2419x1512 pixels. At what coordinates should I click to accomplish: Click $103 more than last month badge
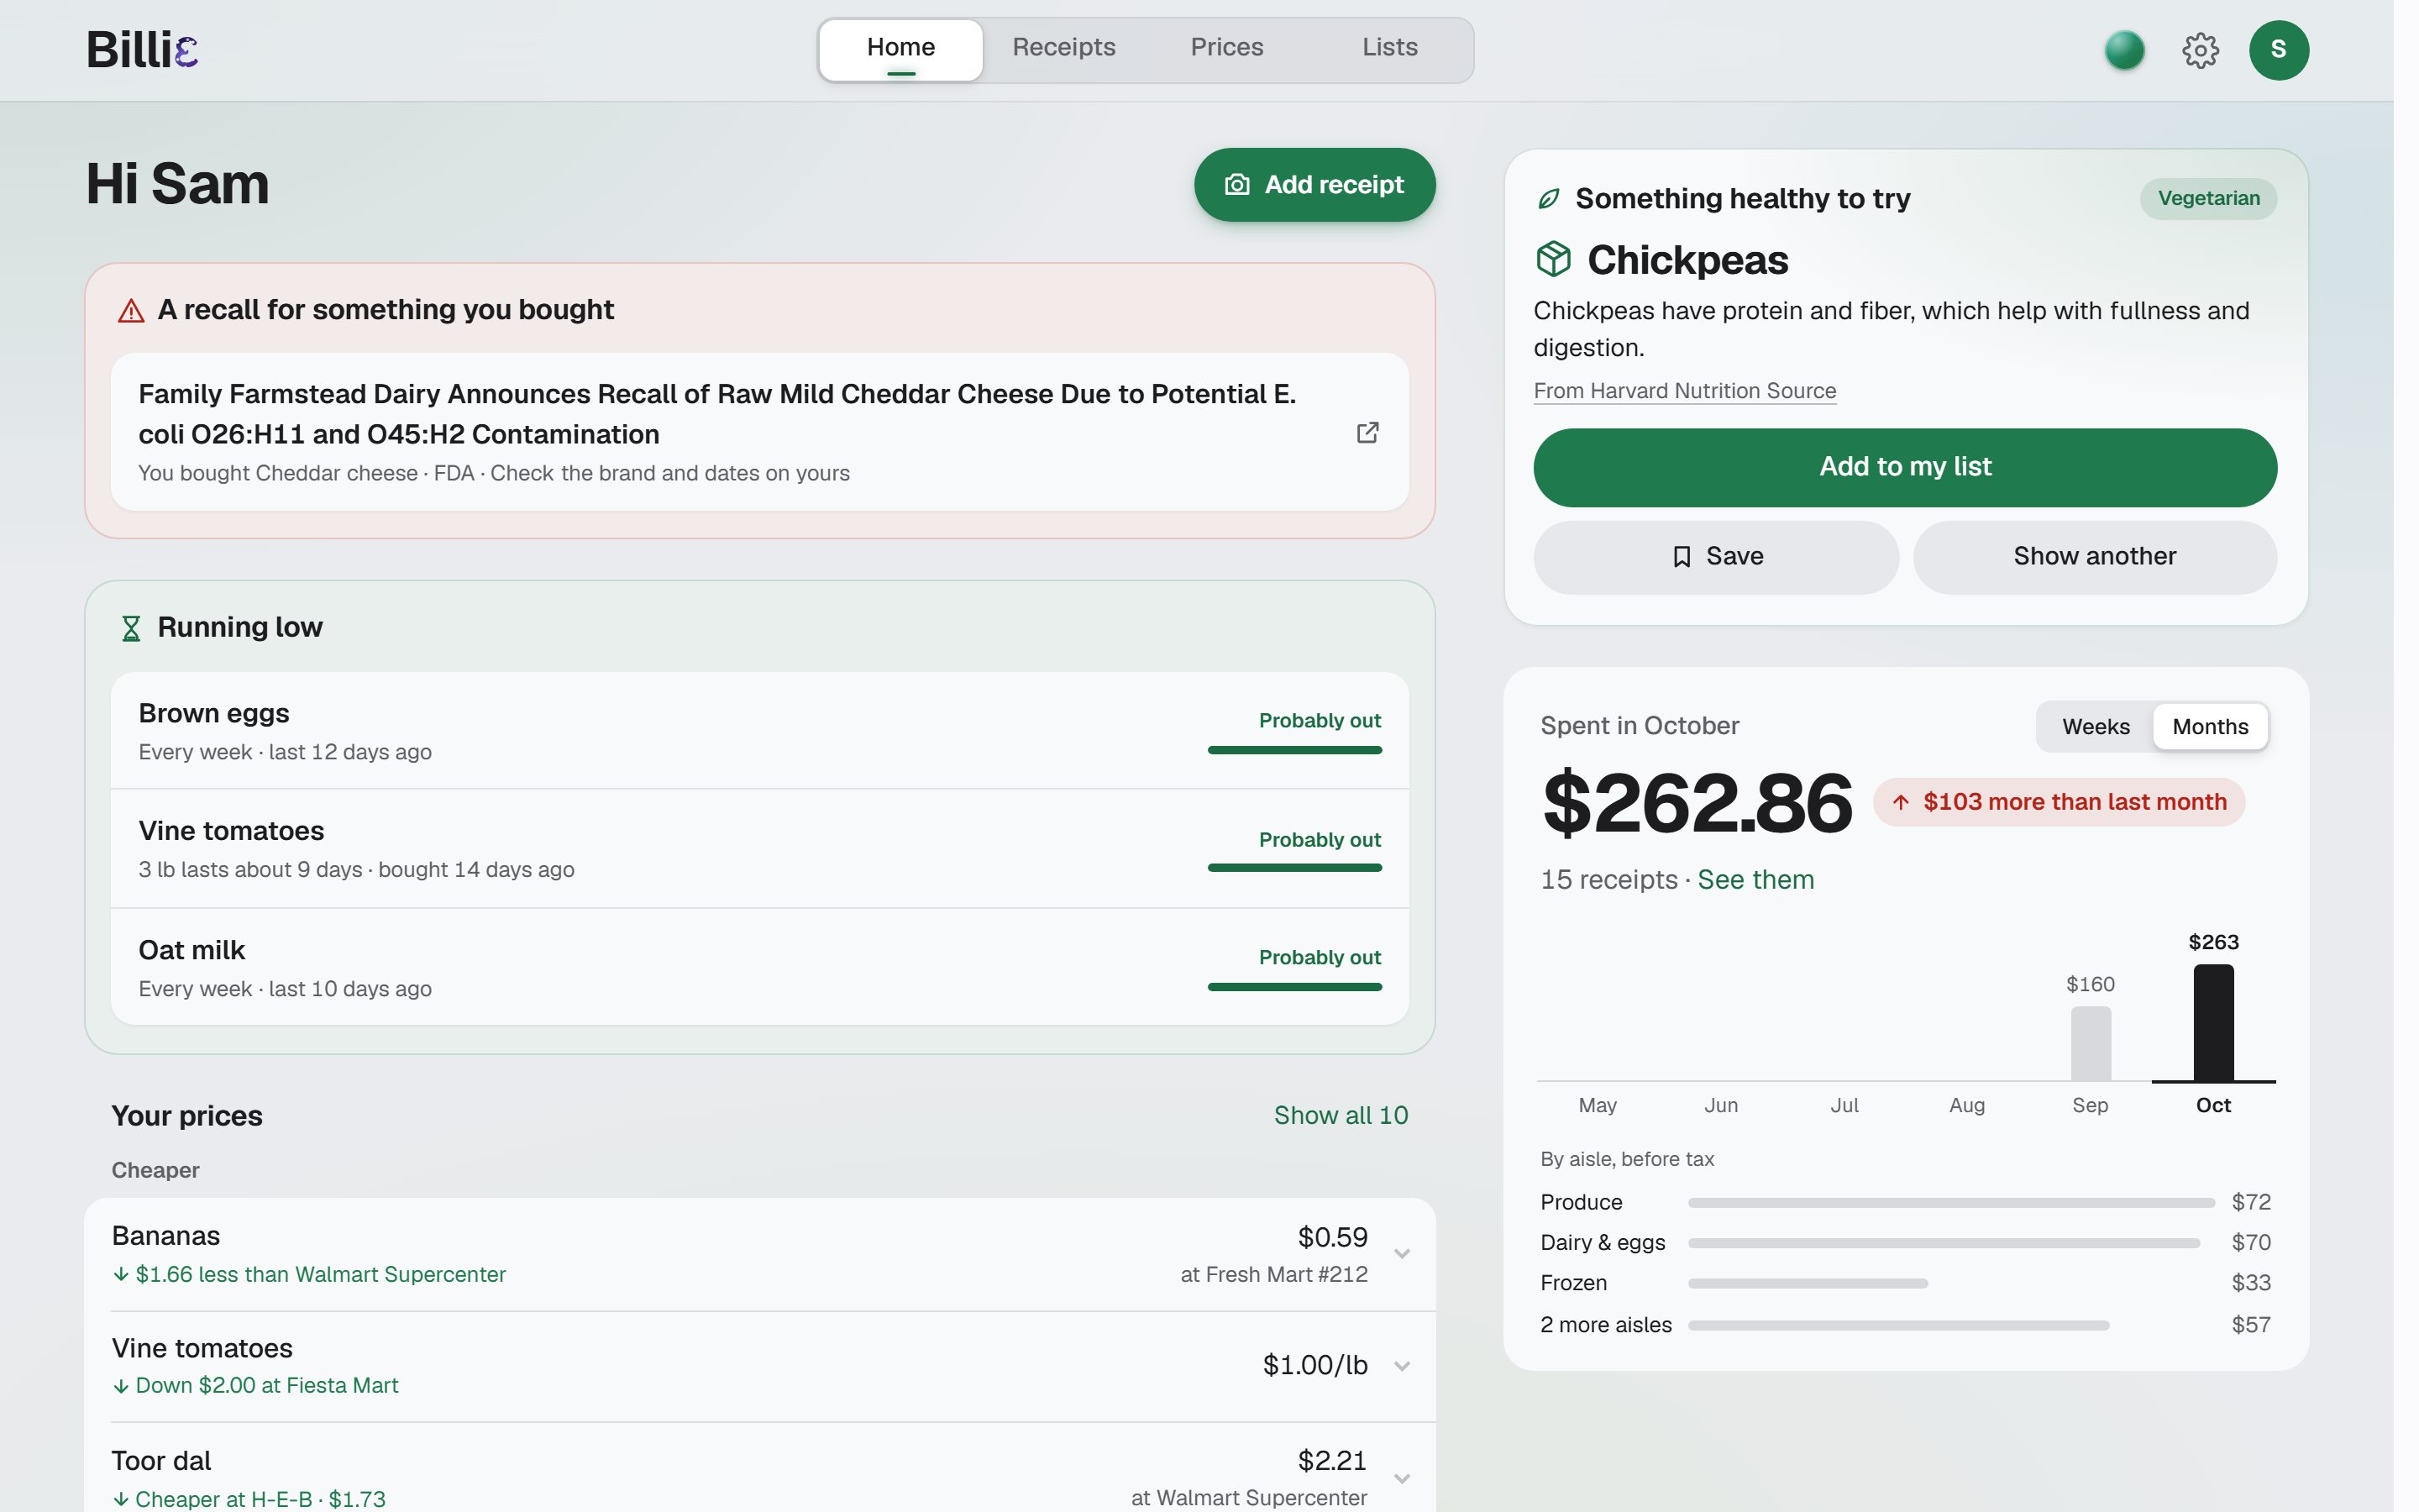[x=2058, y=802]
